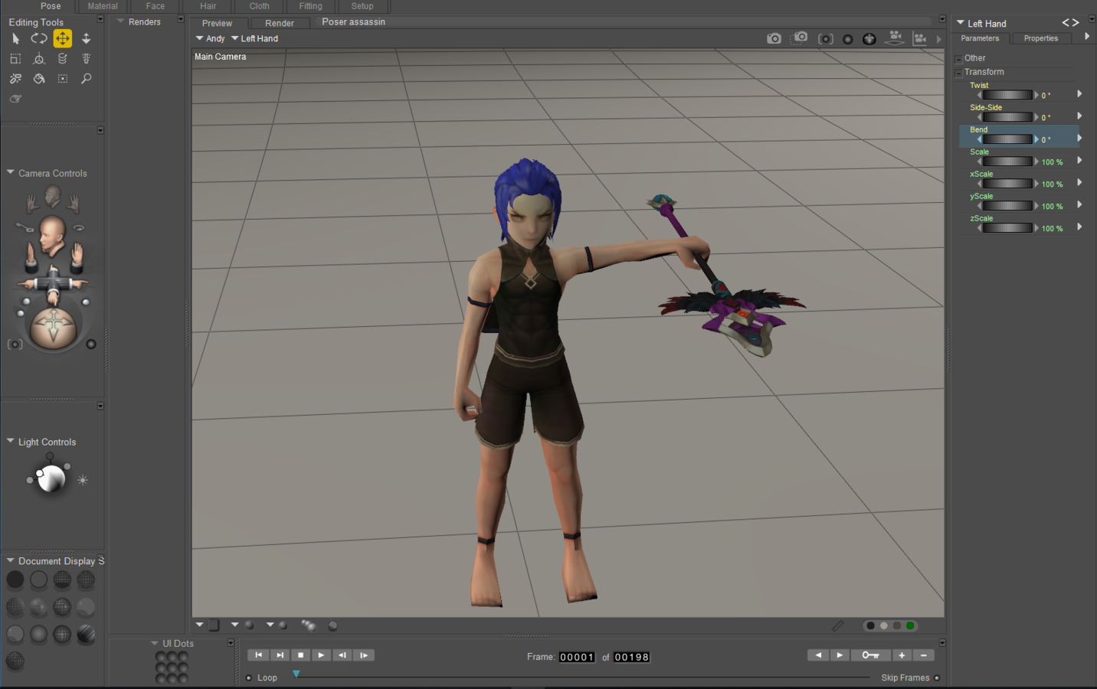The height and width of the screenshot is (689, 1097).
Task: Click the Add Key Frames plus button
Action: click(902, 655)
